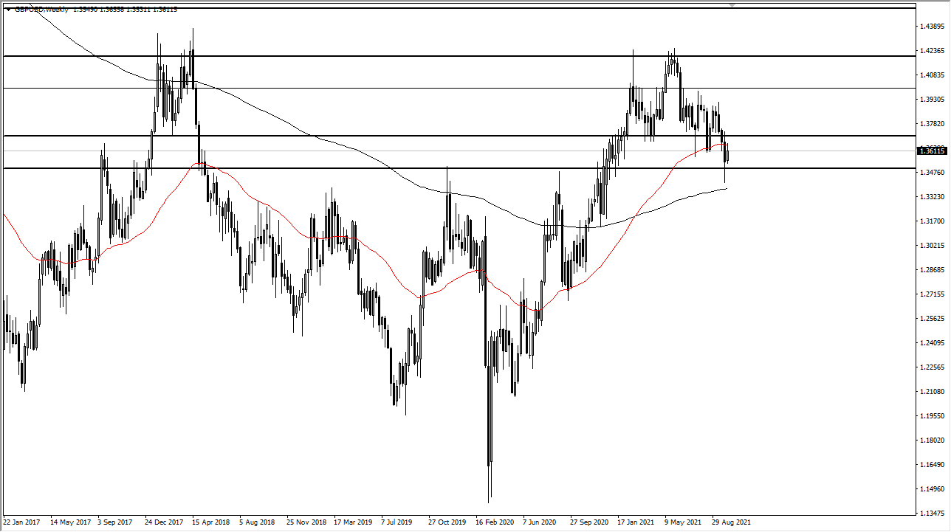This screenshot has height=532, width=951.
Task: Select the current price tag 1.36115
Action: pos(932,151)
